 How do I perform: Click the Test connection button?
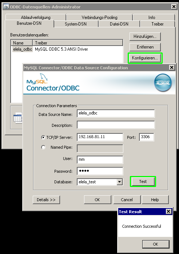(143, 181)
